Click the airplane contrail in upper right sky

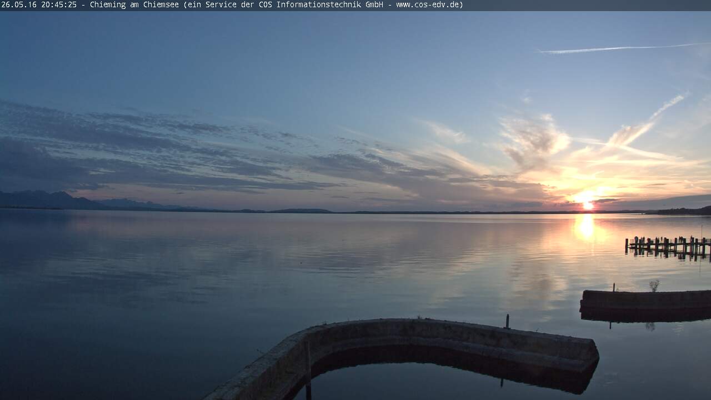coord(617,49)
